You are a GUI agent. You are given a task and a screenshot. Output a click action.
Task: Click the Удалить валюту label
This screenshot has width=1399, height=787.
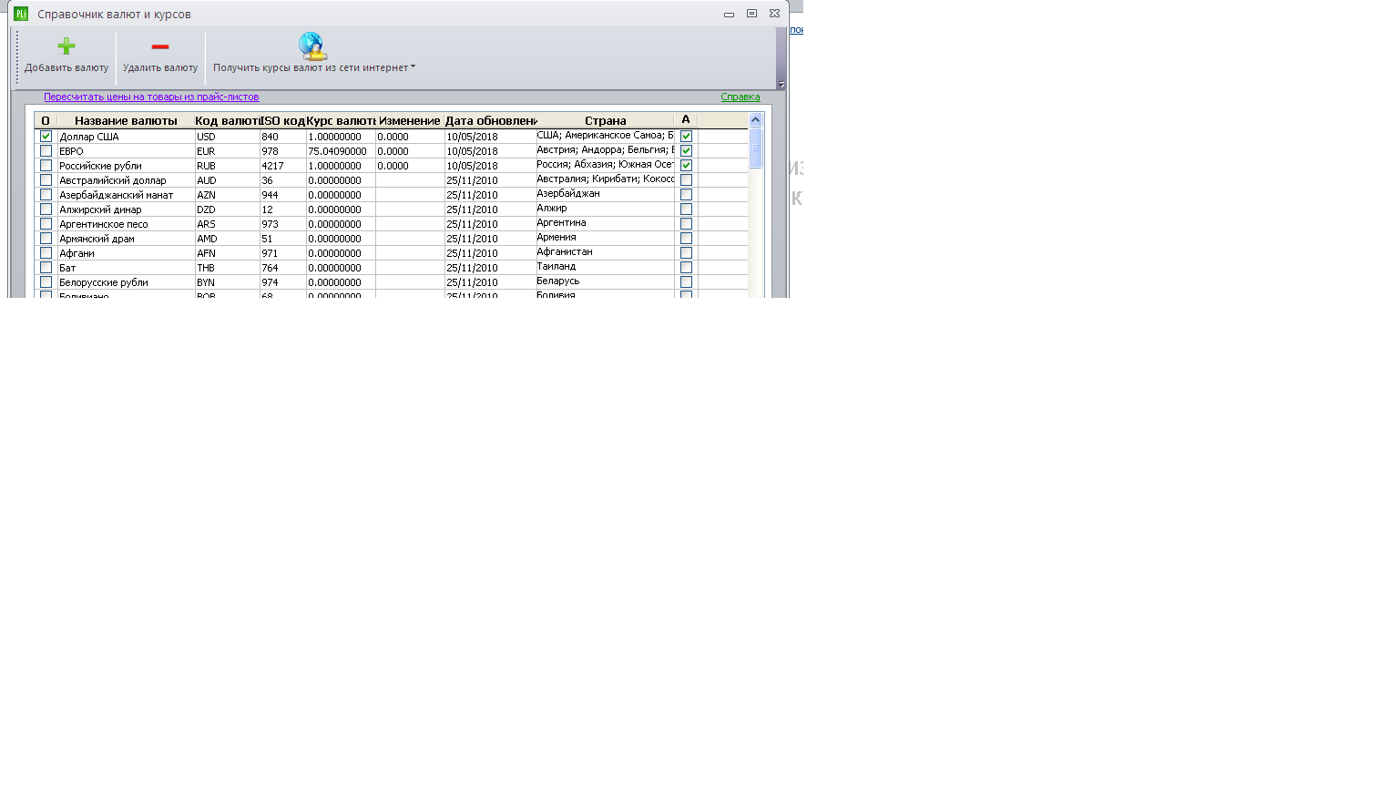point(160,67)
